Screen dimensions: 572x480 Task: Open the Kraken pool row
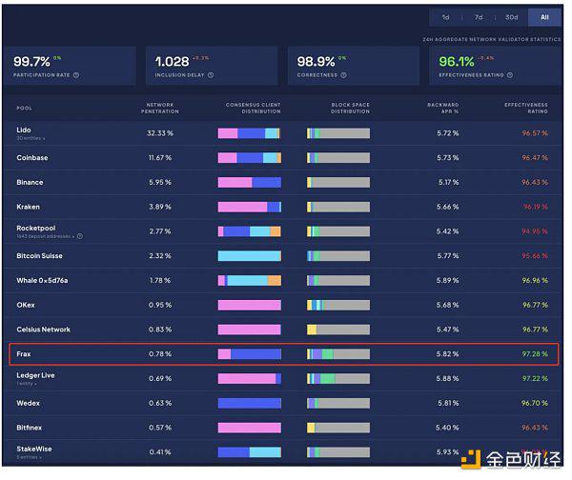[x=282, y=207]
